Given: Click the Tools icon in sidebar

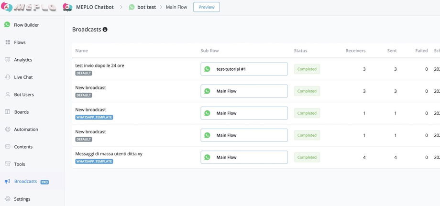Looking at the screenshot, I should [8, 164].
